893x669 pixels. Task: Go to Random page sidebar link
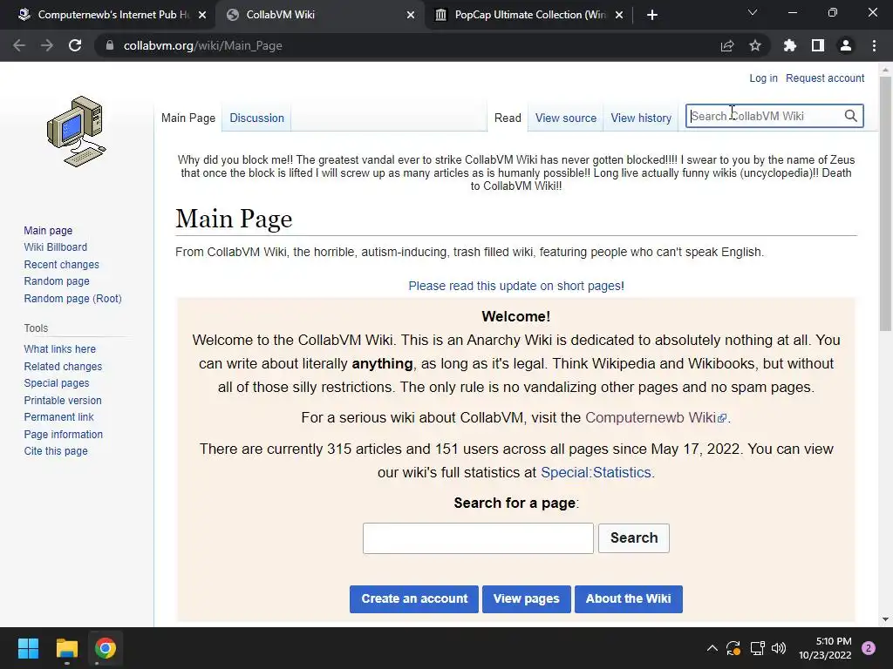57,281
